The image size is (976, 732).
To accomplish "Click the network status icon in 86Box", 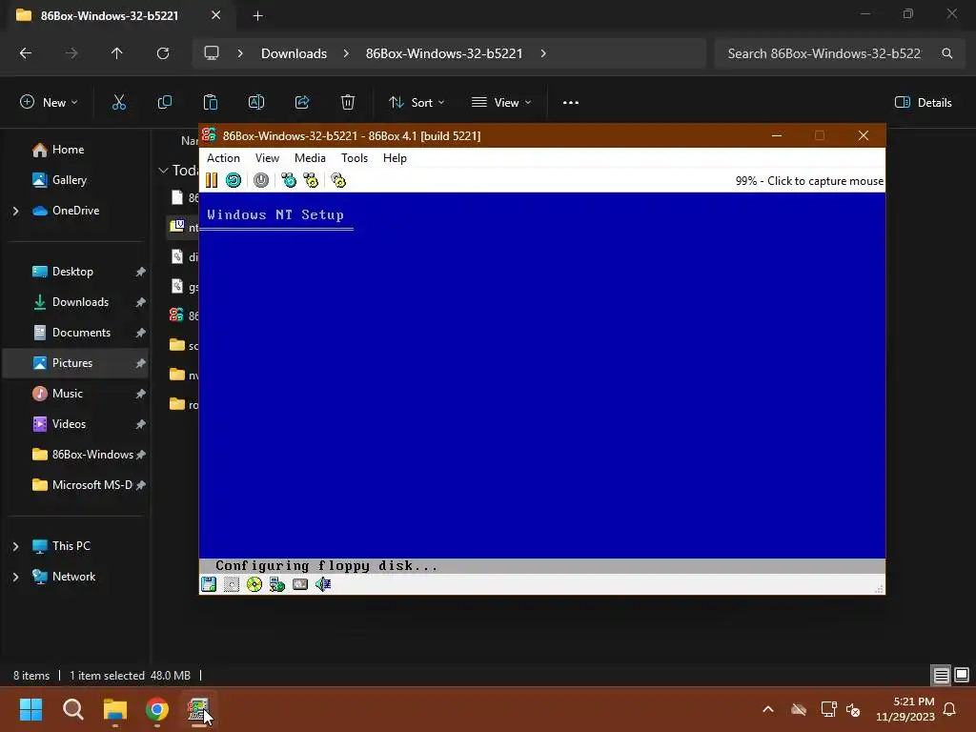I will [x=277, y=584].
